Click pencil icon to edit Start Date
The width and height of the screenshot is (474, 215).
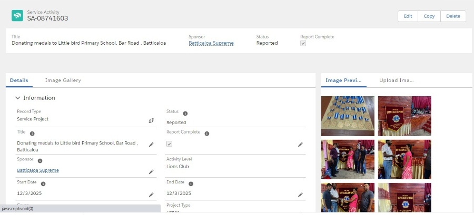151,194
